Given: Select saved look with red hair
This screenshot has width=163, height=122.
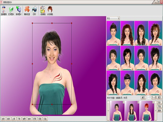Looking at the screenshot, I should tap(147, 111).
